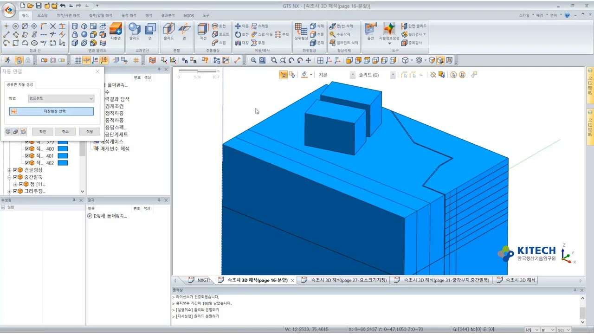Select the 대칭 mirror tool
The width and height of the screenshot is (594, 334).
(242, 43)
